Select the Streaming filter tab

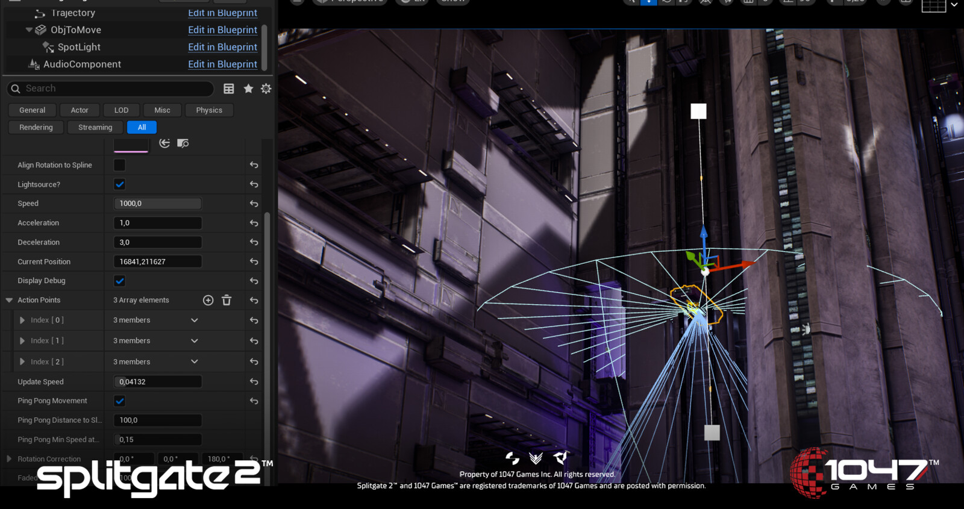95,127
